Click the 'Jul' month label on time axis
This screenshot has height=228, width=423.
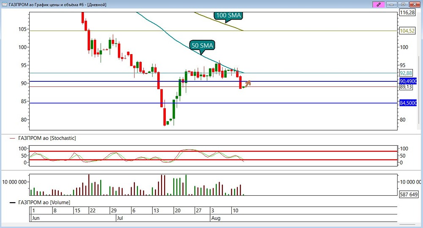click(120, 218)
